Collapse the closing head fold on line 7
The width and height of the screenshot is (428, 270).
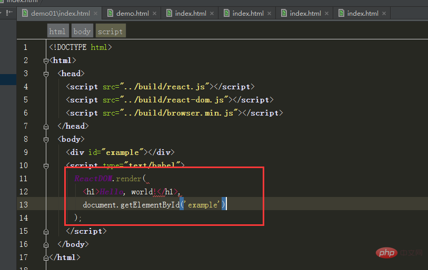46,127
